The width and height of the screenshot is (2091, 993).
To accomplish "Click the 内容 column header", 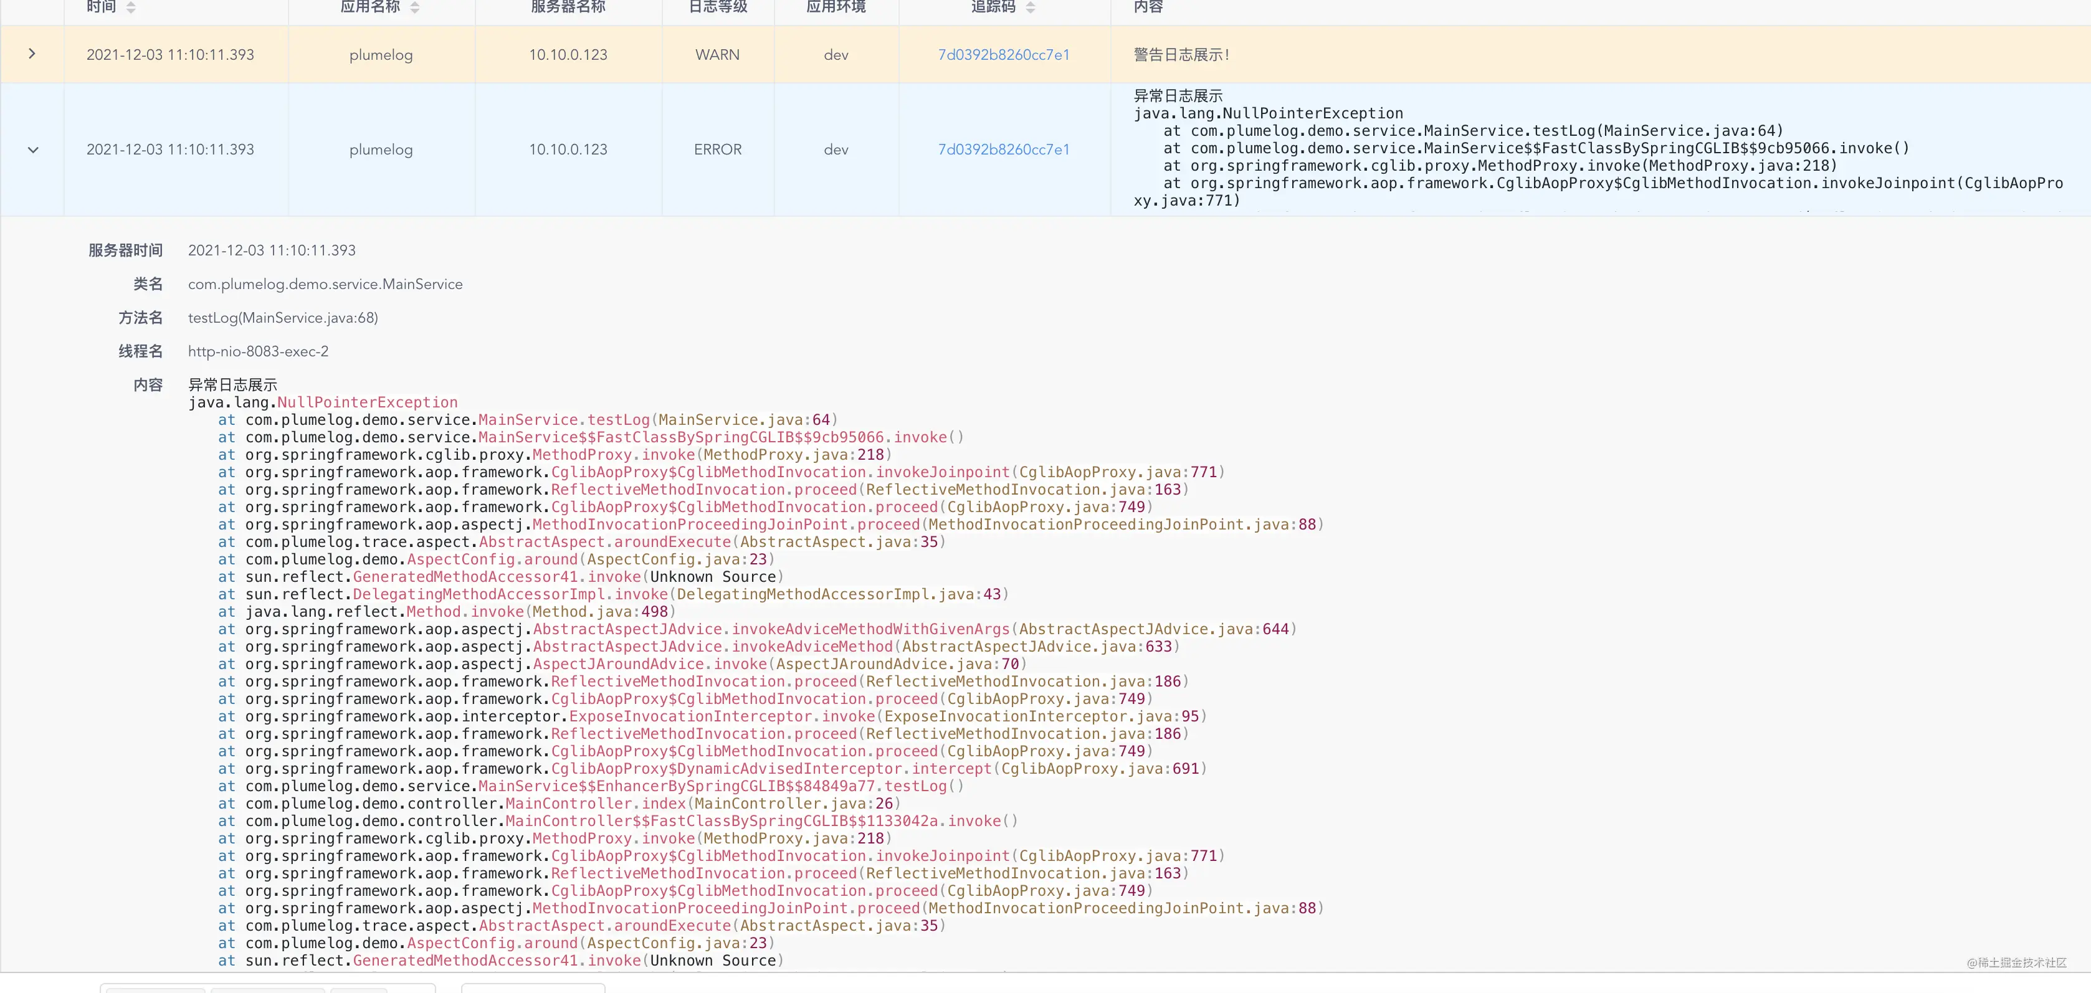I will click(x=1148, y=6).
